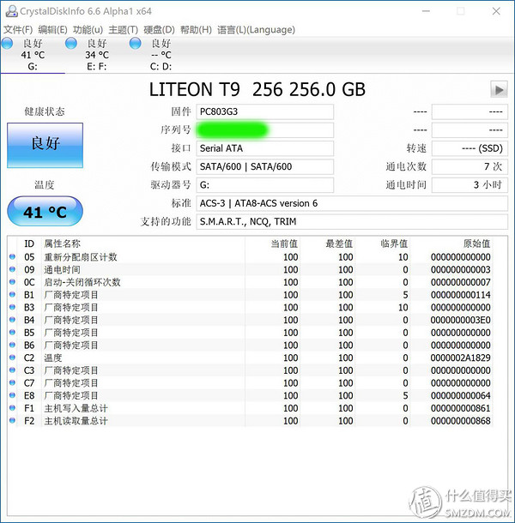Click the power on hours field 3 小时

pos(470,185)
